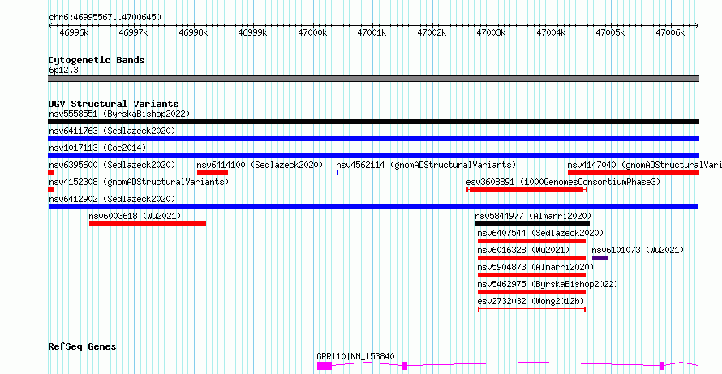This screenshot has height=374, width=722.
Task: Open nsv4562114 gnomAD variant label
Action: (x=426, y=165)
